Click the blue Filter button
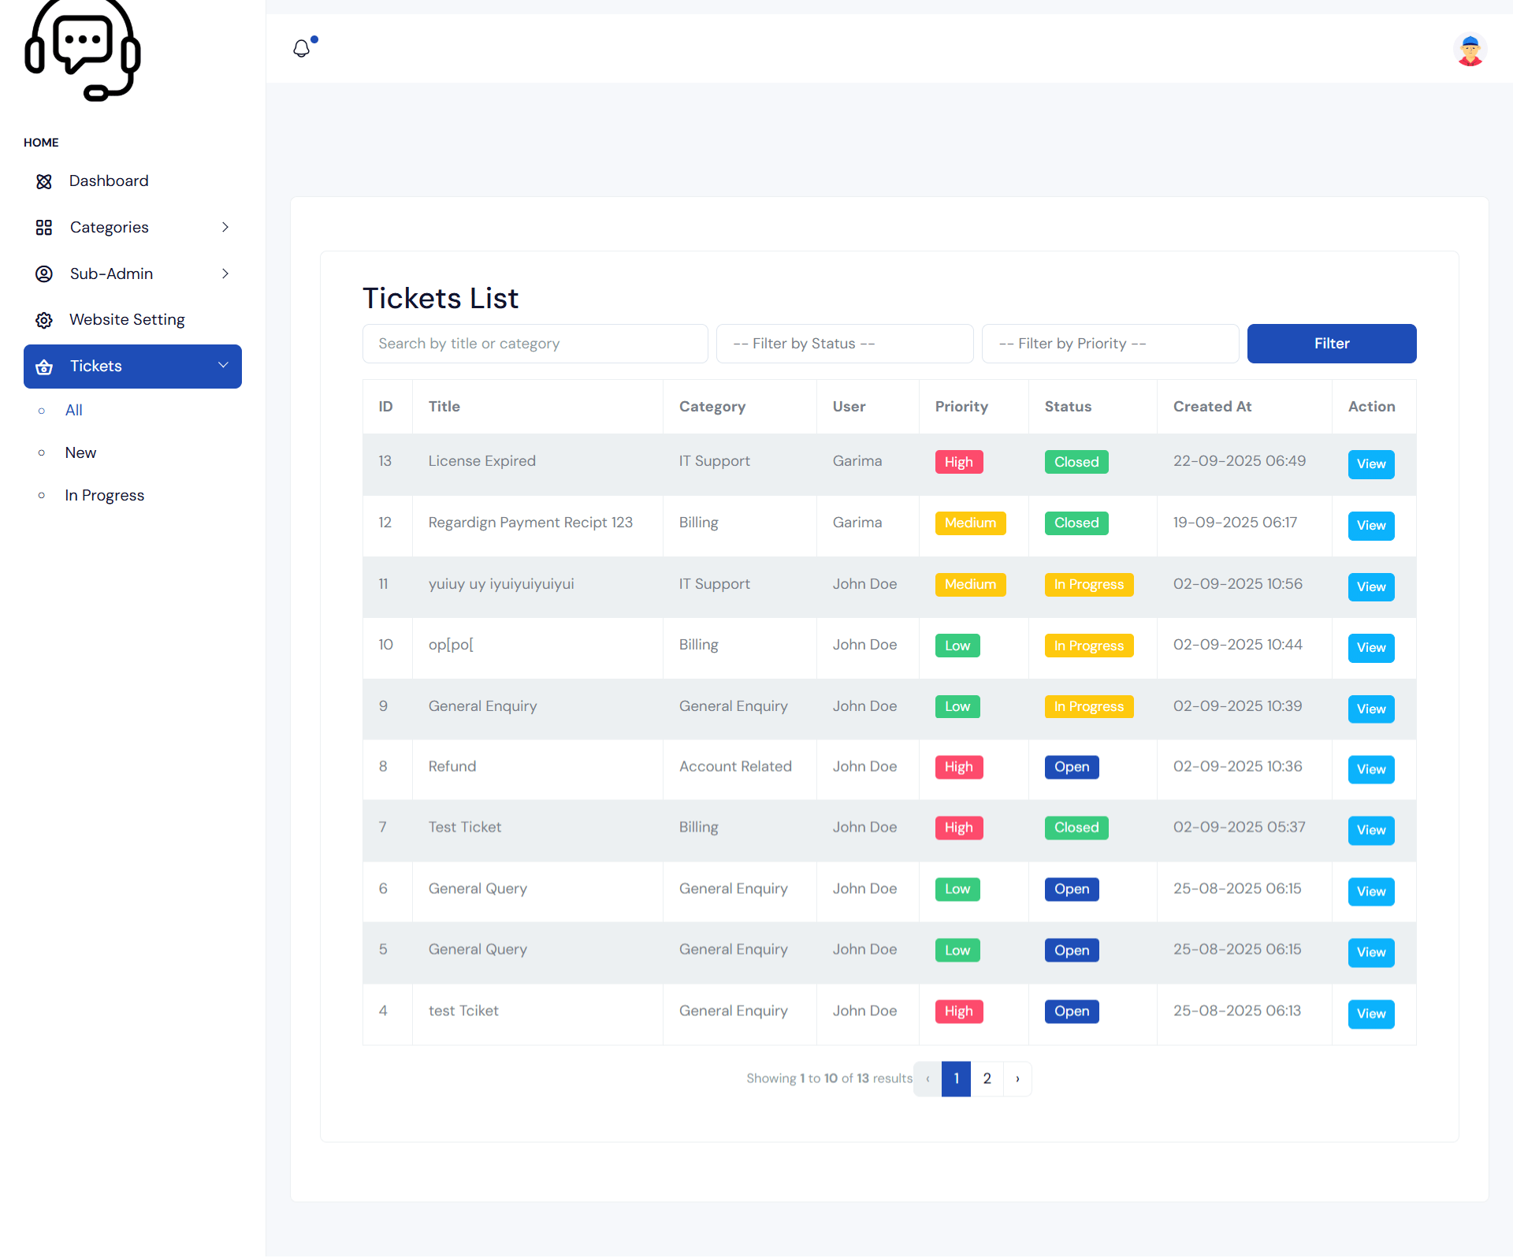This screenshot has height=1258, width=1513. pyautogui.click(x=1331, y=344)
